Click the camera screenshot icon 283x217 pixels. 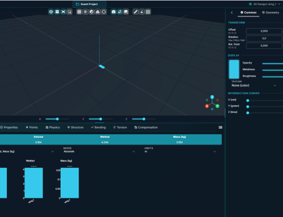click(x=114, y=12)
